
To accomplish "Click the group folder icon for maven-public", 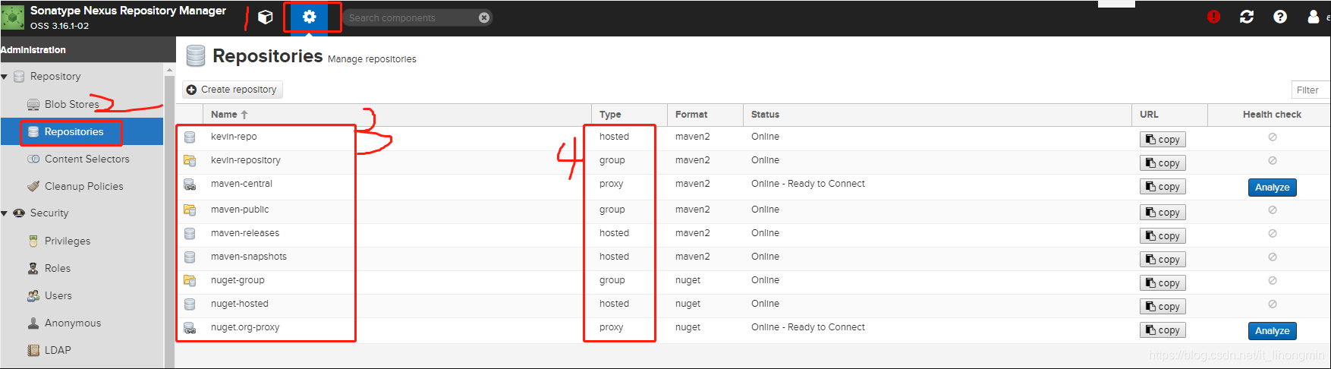I will (x=190, y=210).
